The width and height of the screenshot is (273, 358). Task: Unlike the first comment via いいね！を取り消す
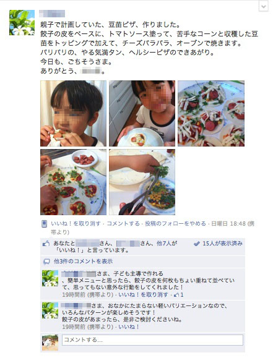143,295
